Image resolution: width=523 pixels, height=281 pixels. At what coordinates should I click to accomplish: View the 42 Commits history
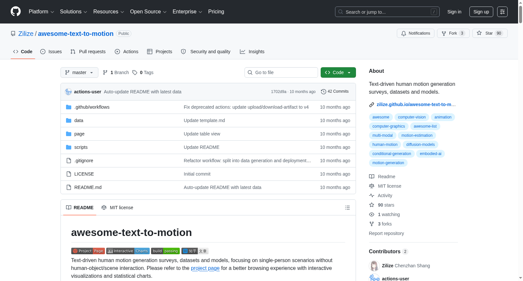pos(335,91)
